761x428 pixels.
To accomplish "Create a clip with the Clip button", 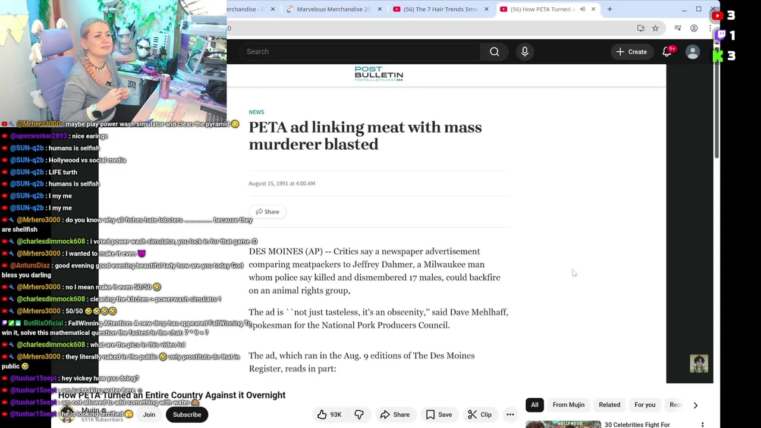I will coord(479,414).
